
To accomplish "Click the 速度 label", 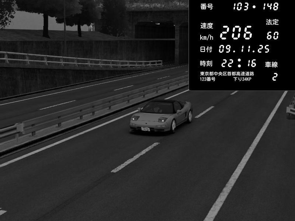I will 206,26.
